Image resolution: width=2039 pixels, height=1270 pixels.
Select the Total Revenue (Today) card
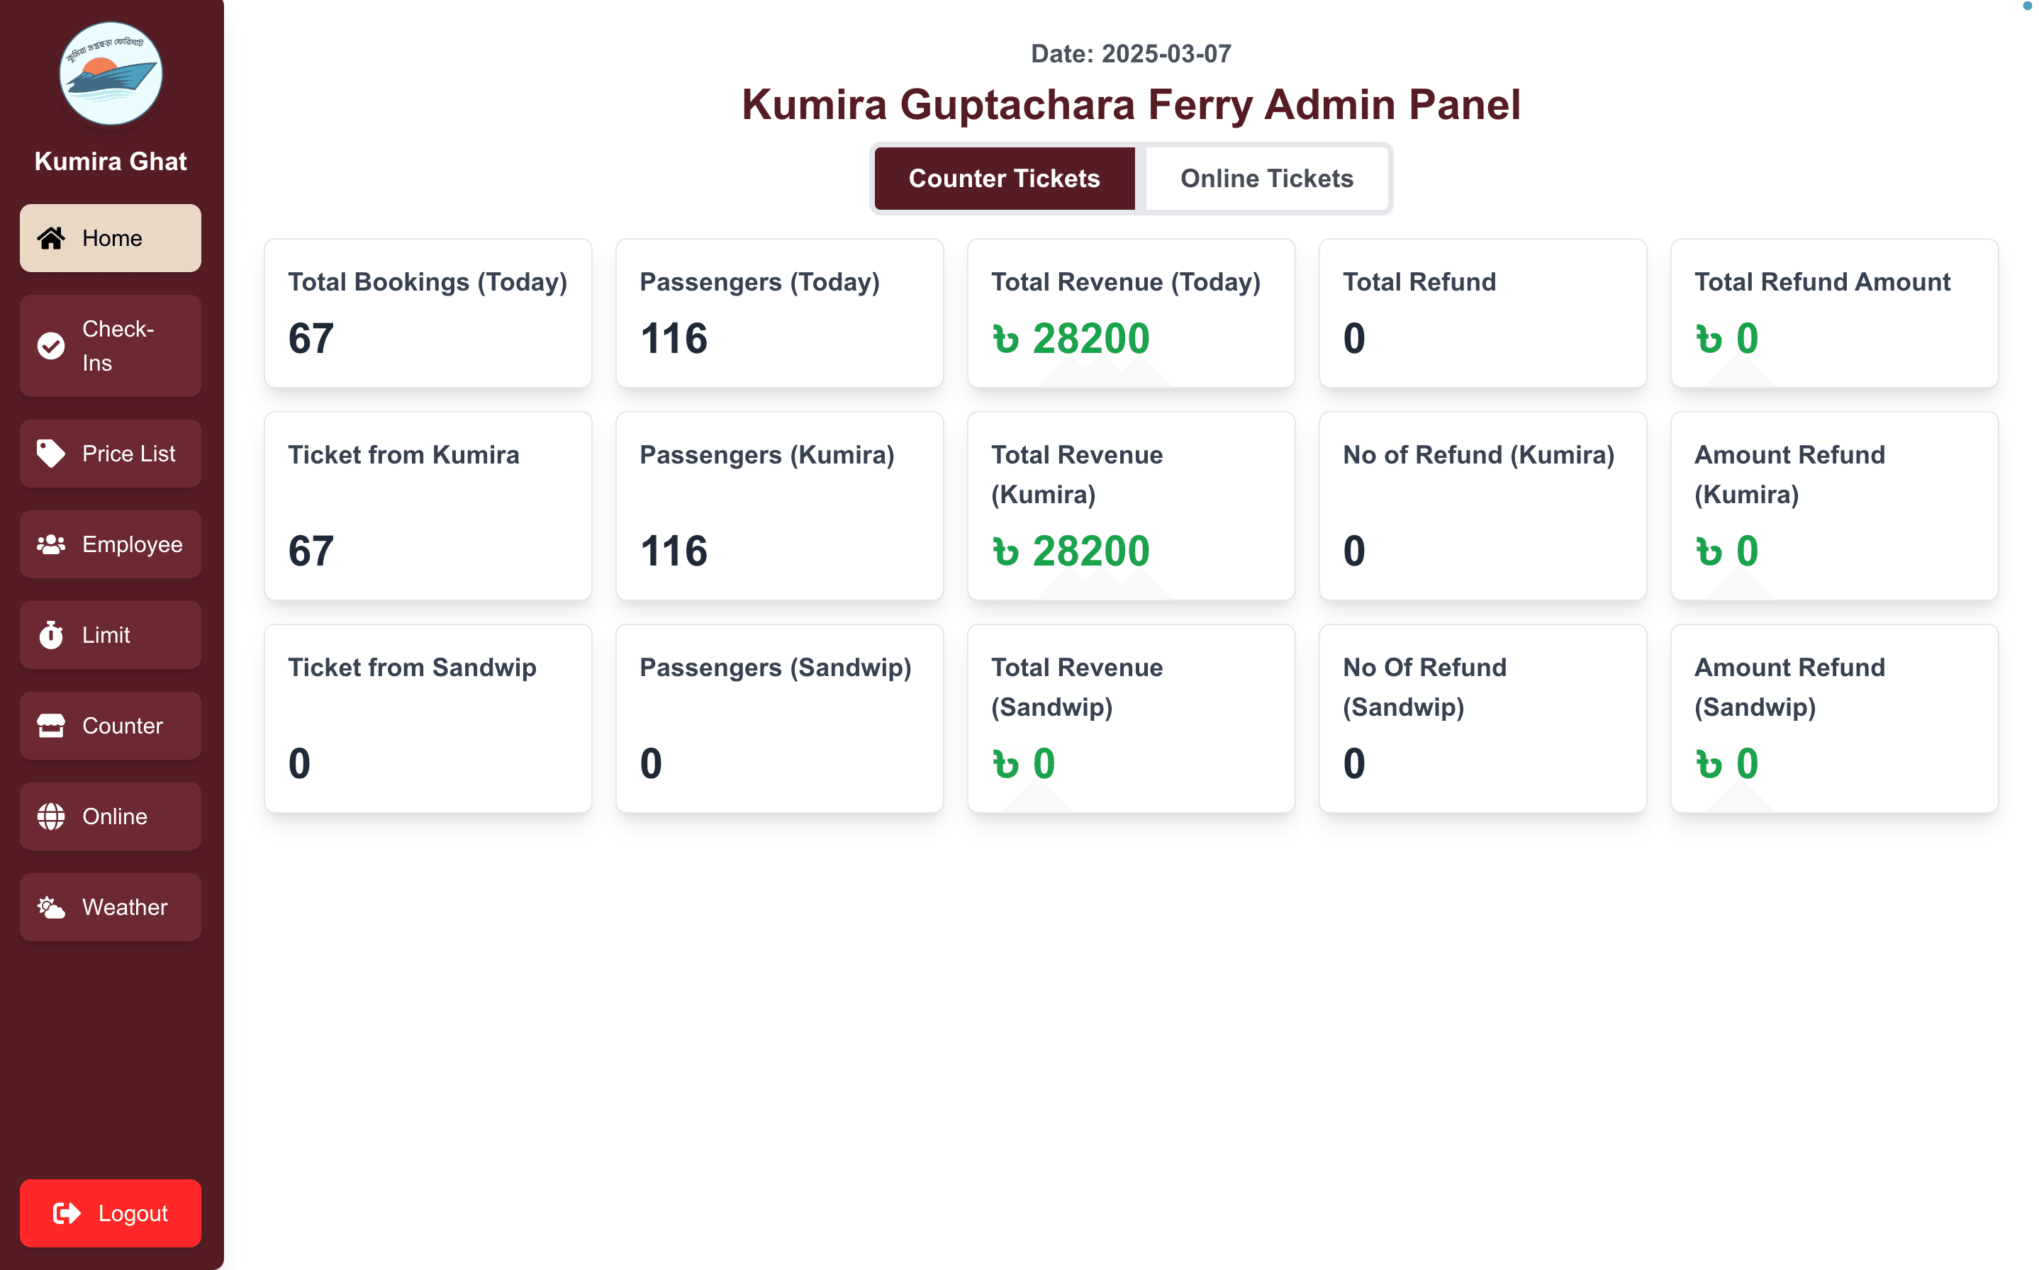[1131, 313]
